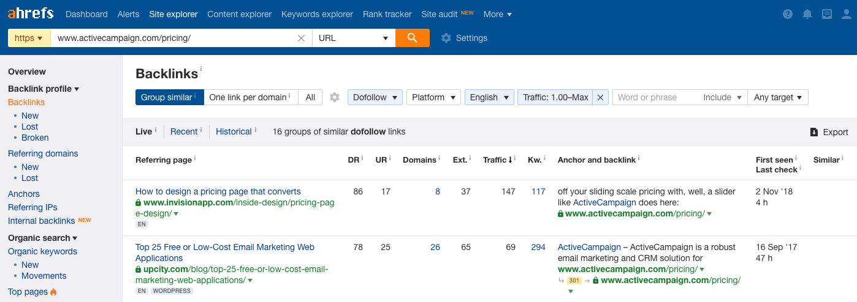The width and height of the screenshot is (857, 302).
Task: Open 'How to design a pricing page' link
Action: [218, 191]
